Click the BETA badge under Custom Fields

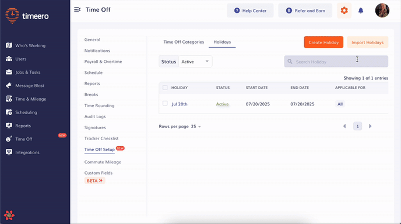[x=94, y=180]
